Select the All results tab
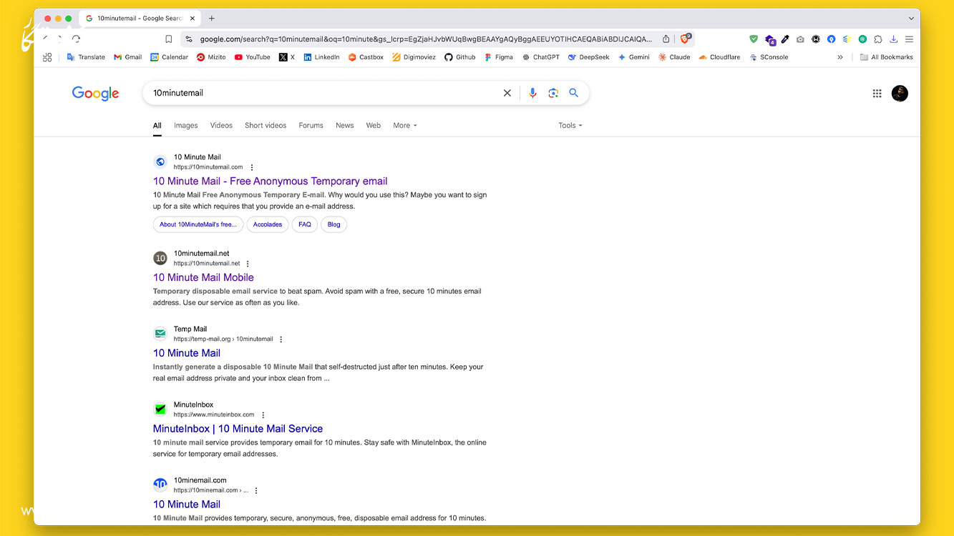The height and width of the screenshot is (536, 954). pos(157,126)
